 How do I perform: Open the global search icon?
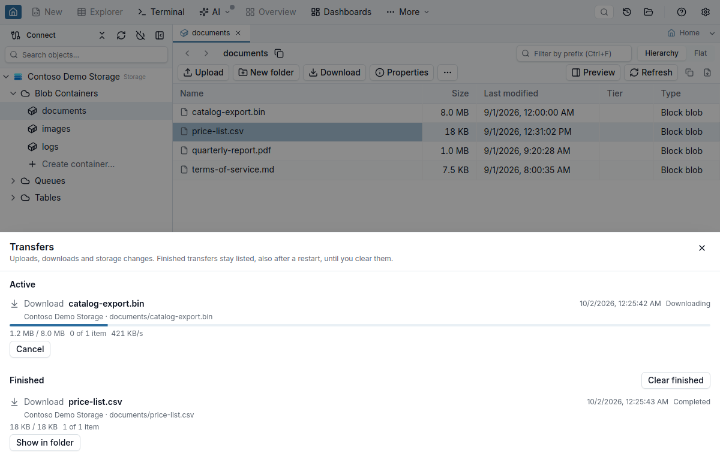(604, 12)
